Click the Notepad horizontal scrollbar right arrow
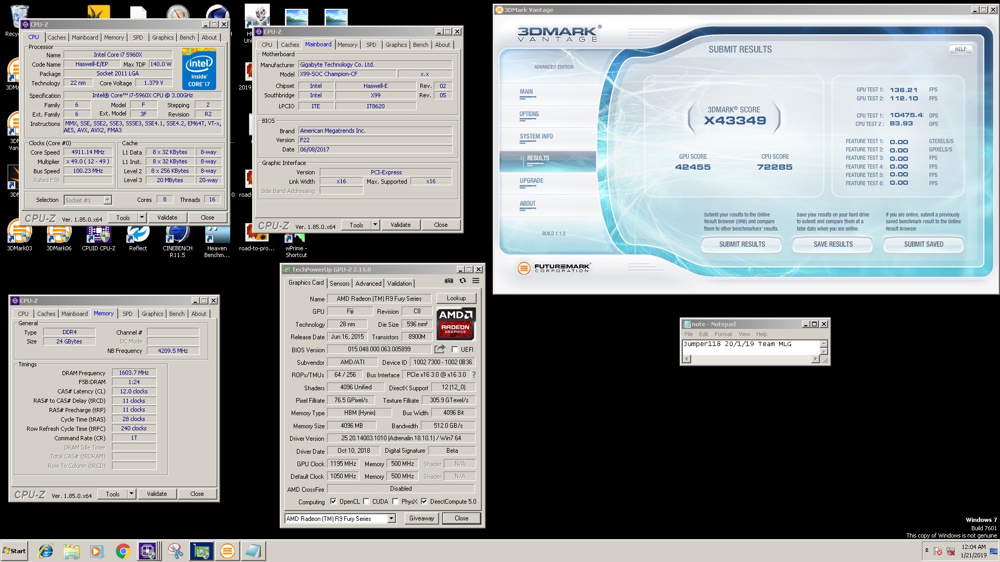The width and height of the screenshot is (1000, 562). coord(815,359)
